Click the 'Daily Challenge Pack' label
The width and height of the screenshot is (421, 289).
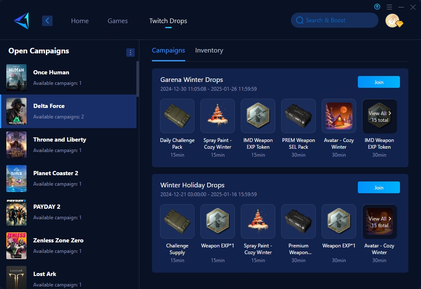pyautogui.click(x=177, y=144)
